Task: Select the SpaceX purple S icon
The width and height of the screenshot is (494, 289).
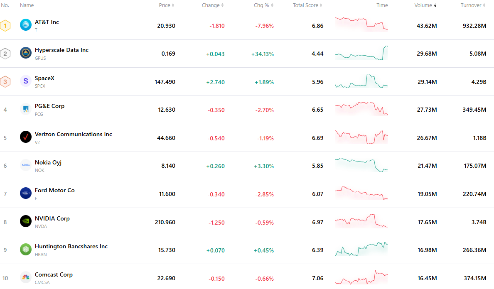Action: tap(25, 81)
